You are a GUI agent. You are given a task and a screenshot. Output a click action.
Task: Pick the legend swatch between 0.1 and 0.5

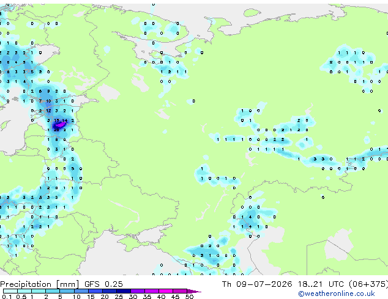click(10, 291)
